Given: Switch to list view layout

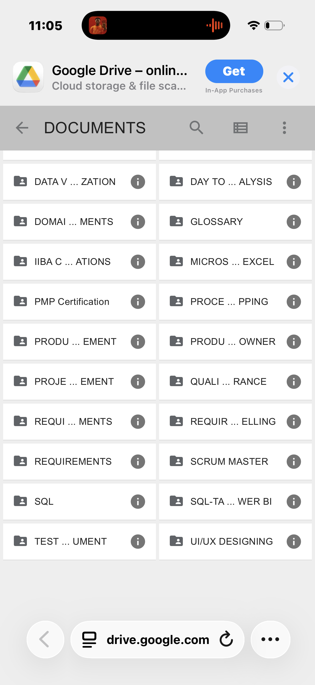Looking at the screenshot, I should [240, 128].
